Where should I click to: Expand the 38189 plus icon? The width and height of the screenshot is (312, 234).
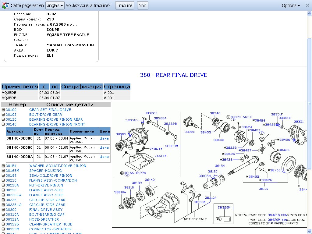pyautogui.click(x=3, y=175)
